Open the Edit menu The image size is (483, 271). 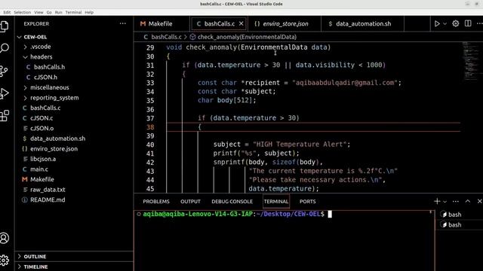point(7,12)
